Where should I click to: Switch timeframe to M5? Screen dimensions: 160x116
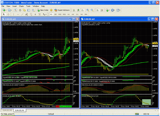pyautogui.click(x=55, y=14)
